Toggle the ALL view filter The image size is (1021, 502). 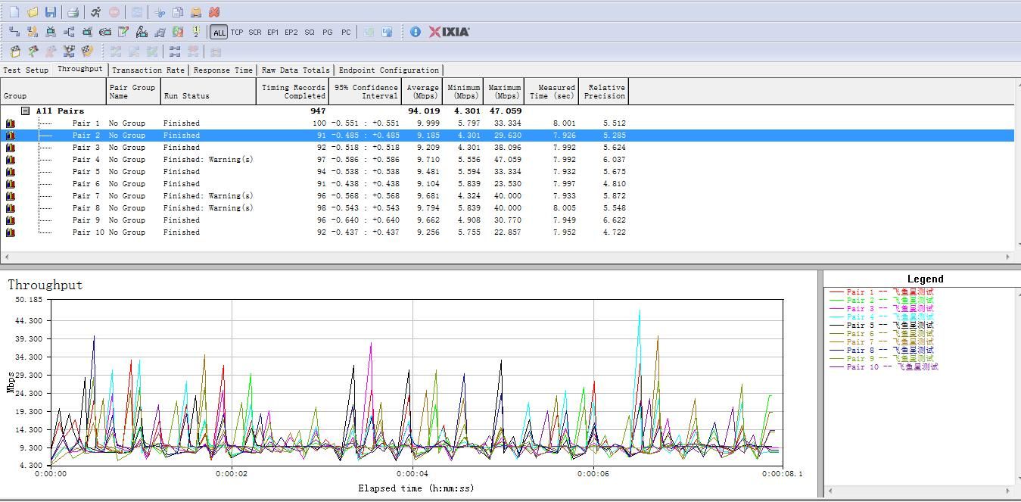[x=219, y=32]
